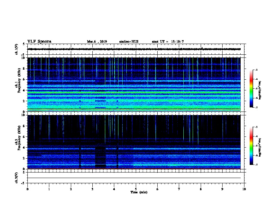
Task: Click inside the ch.1 spectrogram panel
Action: point(134,85)
